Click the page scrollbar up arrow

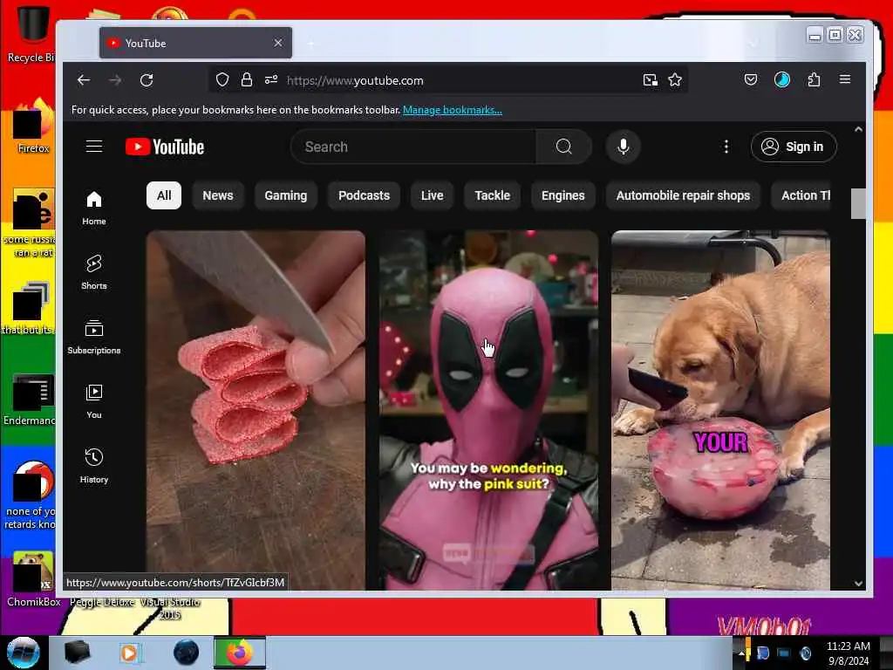858,130
